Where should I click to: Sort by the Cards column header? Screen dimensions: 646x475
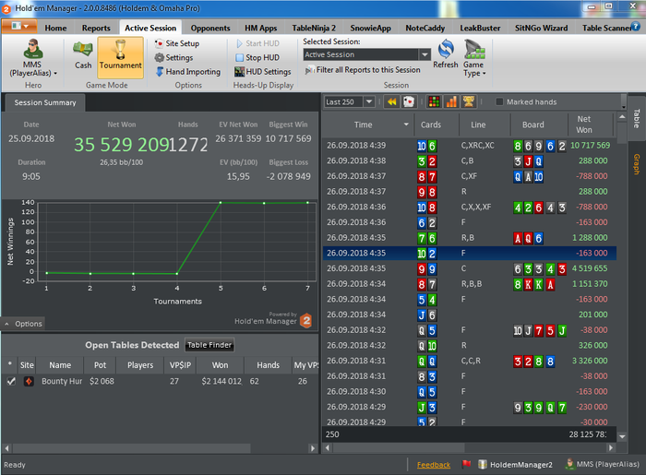(x=431, y=125)
